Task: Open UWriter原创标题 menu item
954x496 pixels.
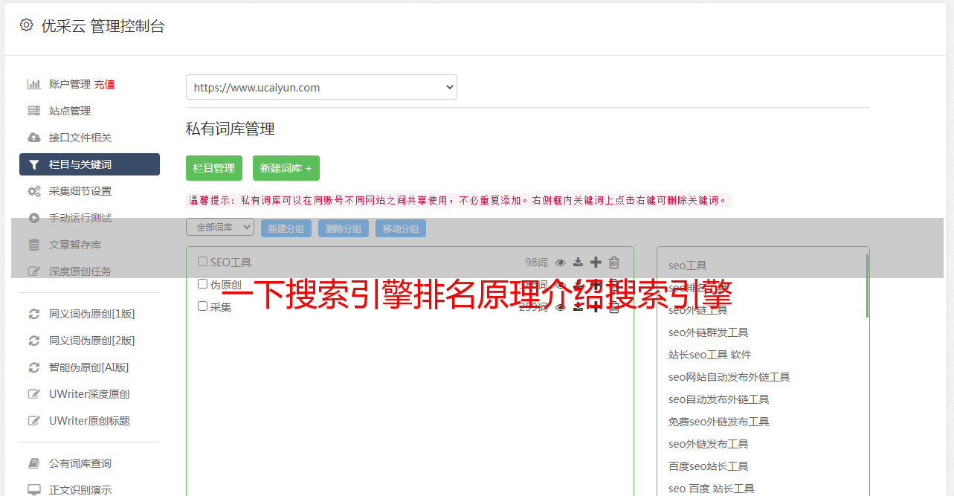Action: (x=89, y=421)
